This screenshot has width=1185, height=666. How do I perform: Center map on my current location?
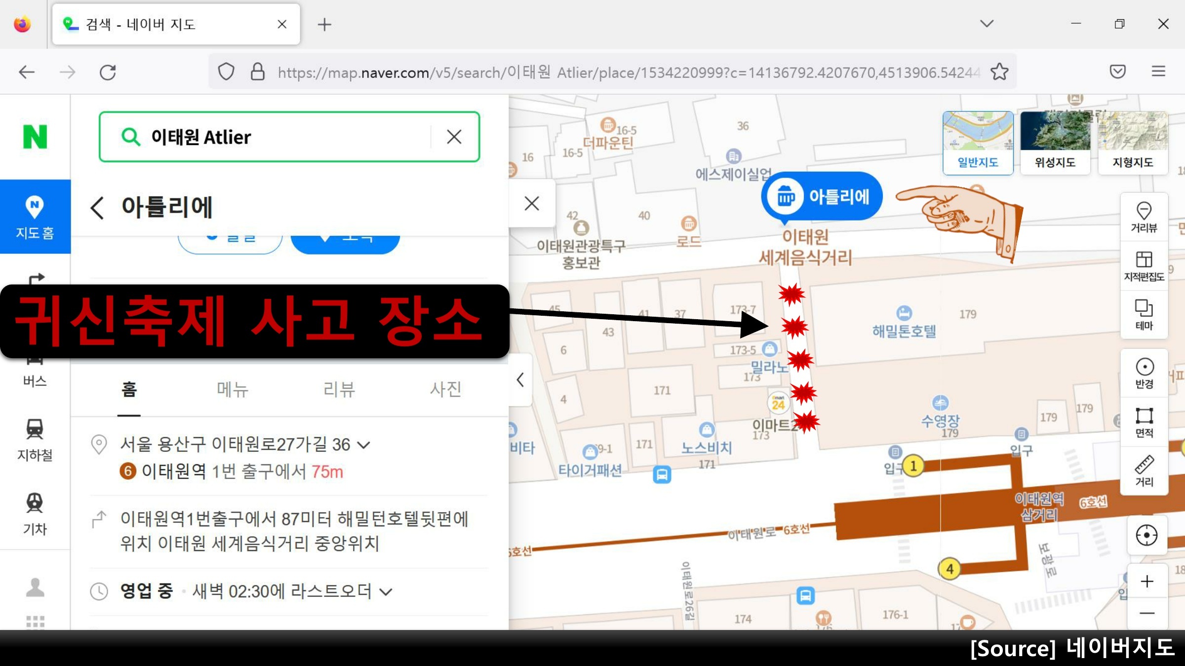click(1146, 535)
